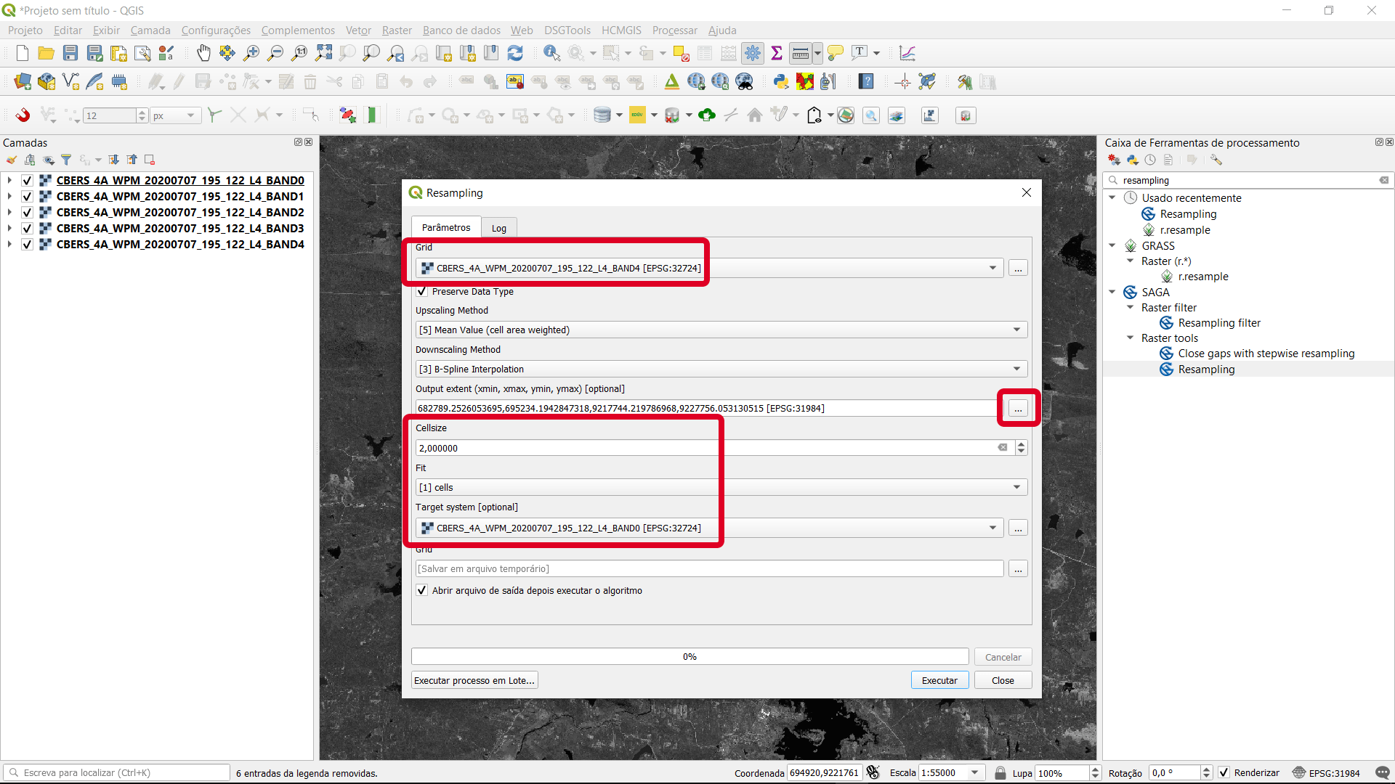Switch to the Log tab
Image resolution: width=1395 pixels, height=784 pixels.
498,228
